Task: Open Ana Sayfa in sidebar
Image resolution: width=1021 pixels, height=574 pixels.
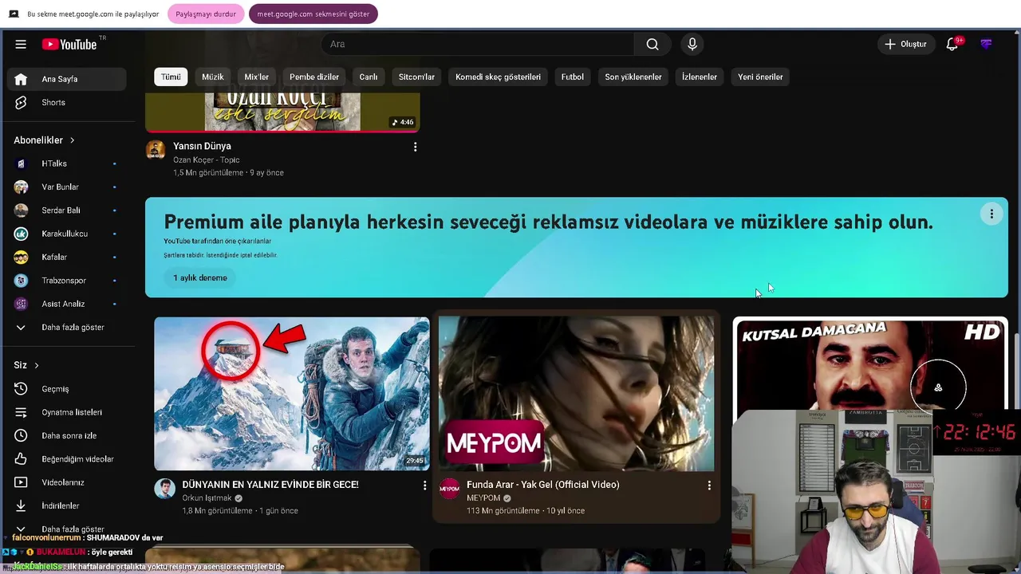Action: point(67,79)
